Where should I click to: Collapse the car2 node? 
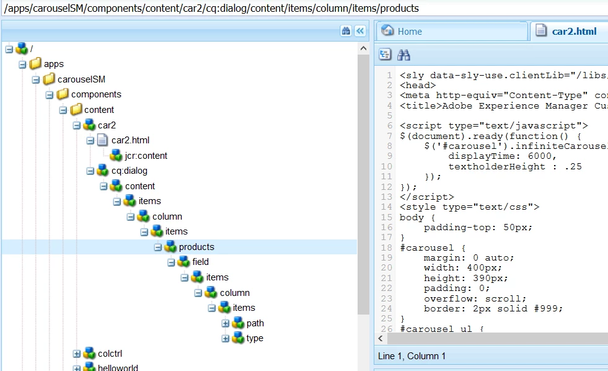tap(77, 125)
